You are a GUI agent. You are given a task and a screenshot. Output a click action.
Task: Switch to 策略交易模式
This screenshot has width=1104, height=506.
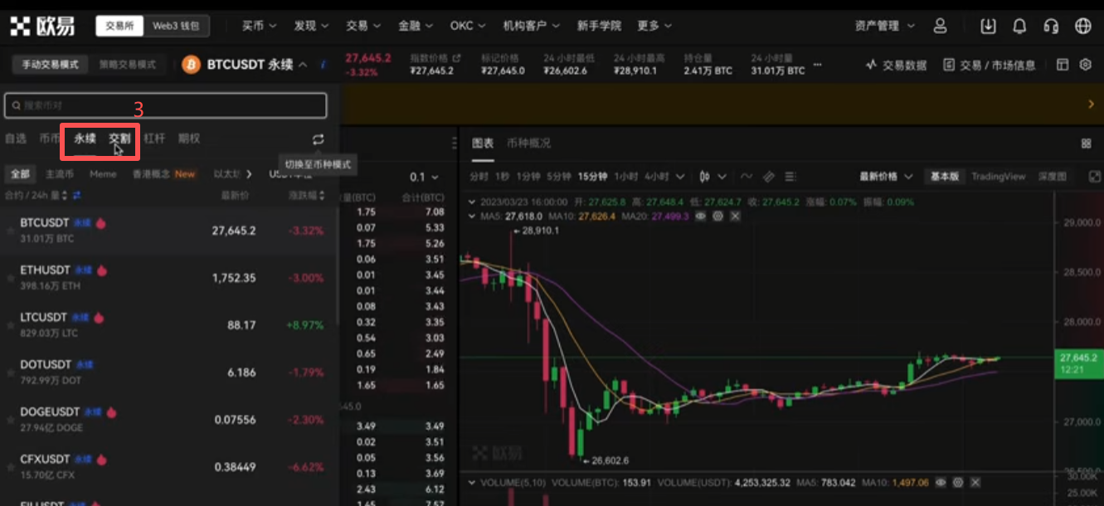[128, 64]
